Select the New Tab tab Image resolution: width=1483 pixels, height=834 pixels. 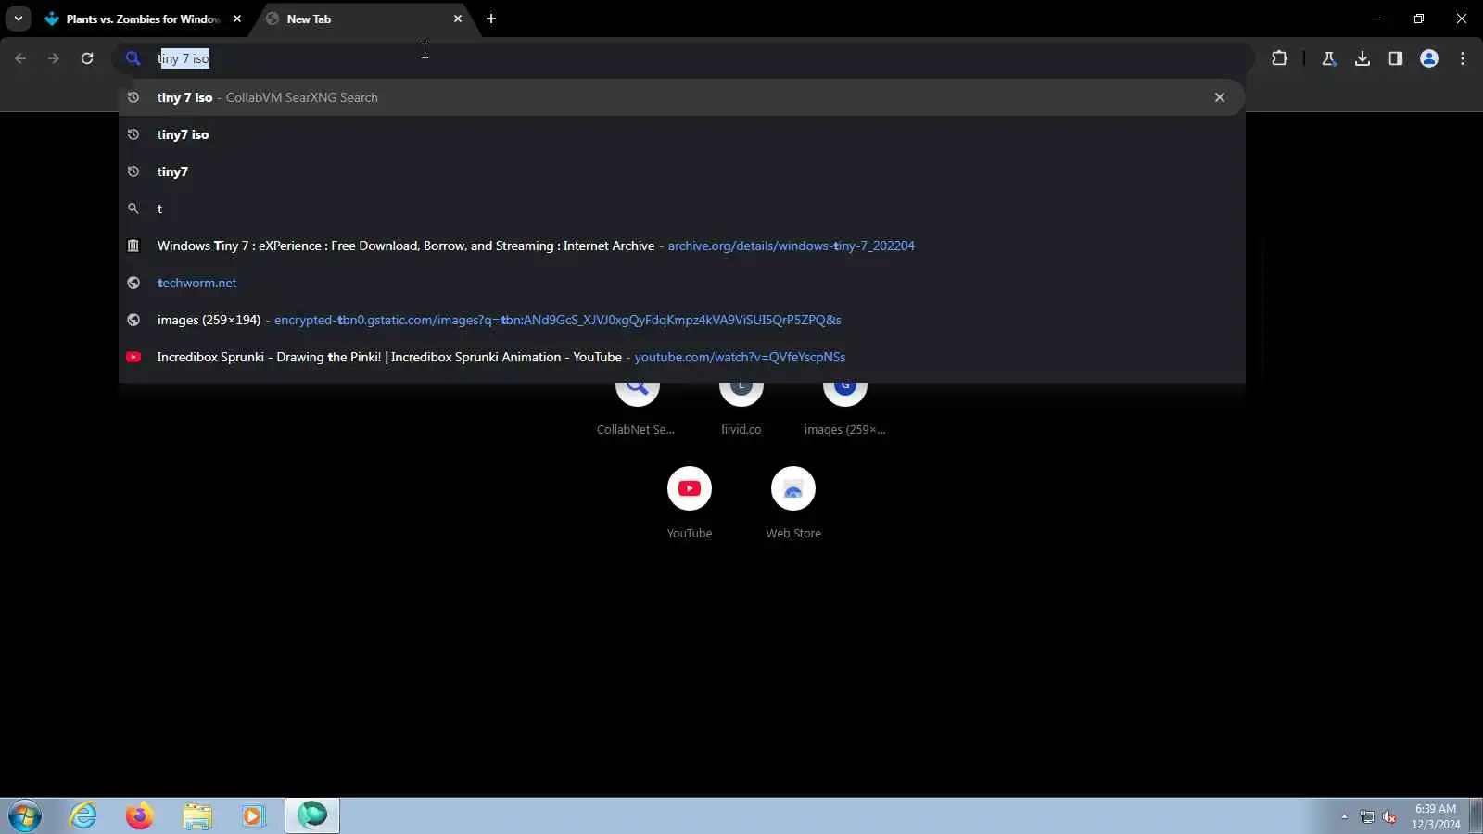click(x=363, y=19)
